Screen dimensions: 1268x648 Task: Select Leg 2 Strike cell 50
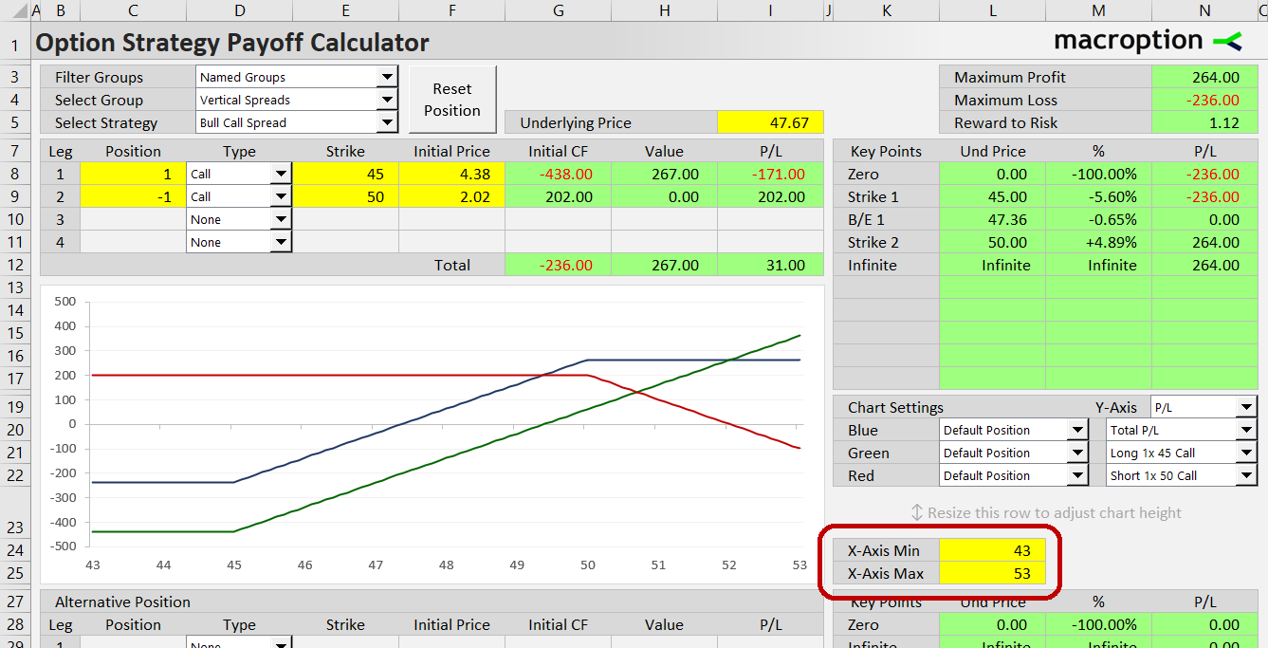click(x=345, y=196)
